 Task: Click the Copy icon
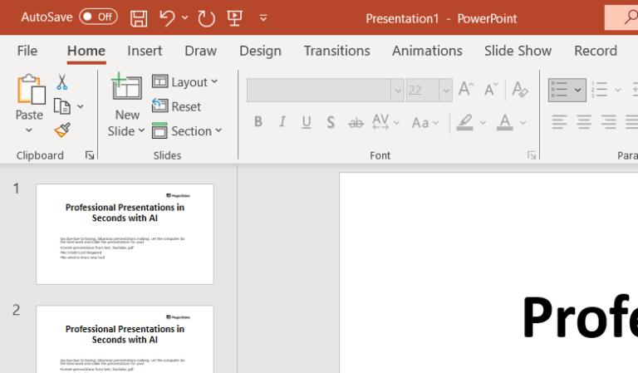click(x=62, y=106)
